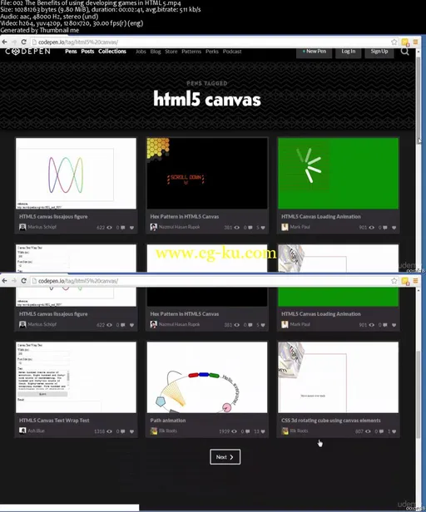Click the yellow extension icon in the lower browser frame
Image resolution: width=426 pixels, height=512 pixels.
point(405,281)
